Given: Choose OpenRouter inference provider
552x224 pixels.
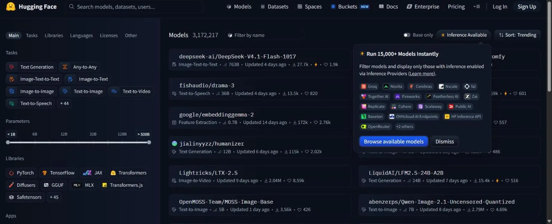Looking at the screenshot, I should [x=376, y=127].
